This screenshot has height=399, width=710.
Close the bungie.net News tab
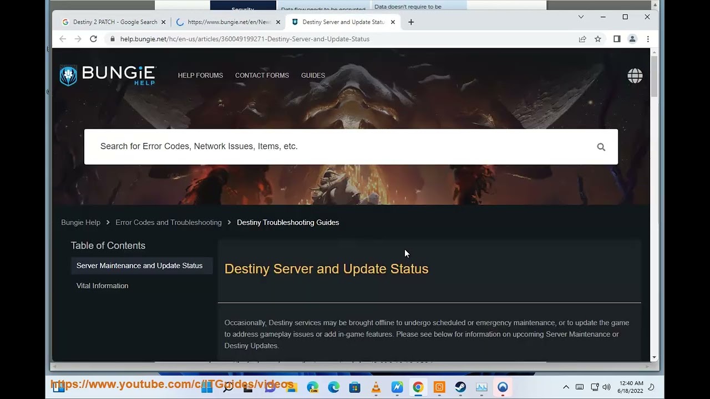tap(278, 22)
